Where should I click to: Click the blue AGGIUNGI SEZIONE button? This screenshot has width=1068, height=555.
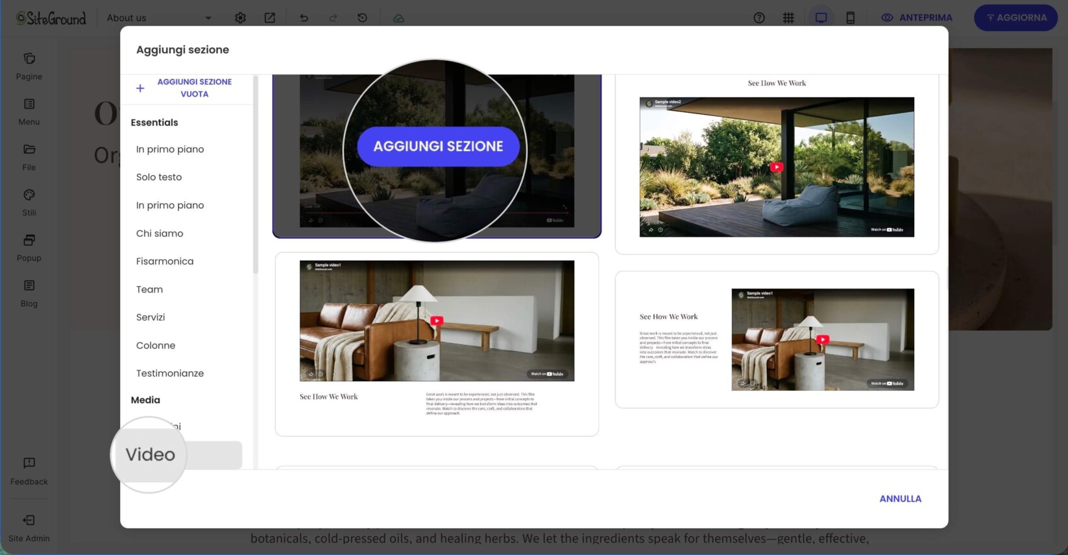click(438, 147)
